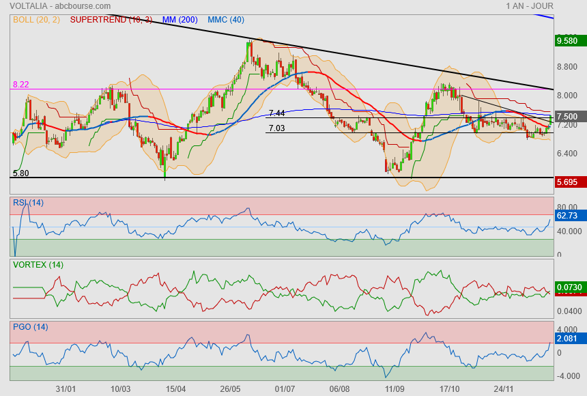587x396 pixels.
Task: Click the red 5.695 price tag
Action: tap(567, 182)
